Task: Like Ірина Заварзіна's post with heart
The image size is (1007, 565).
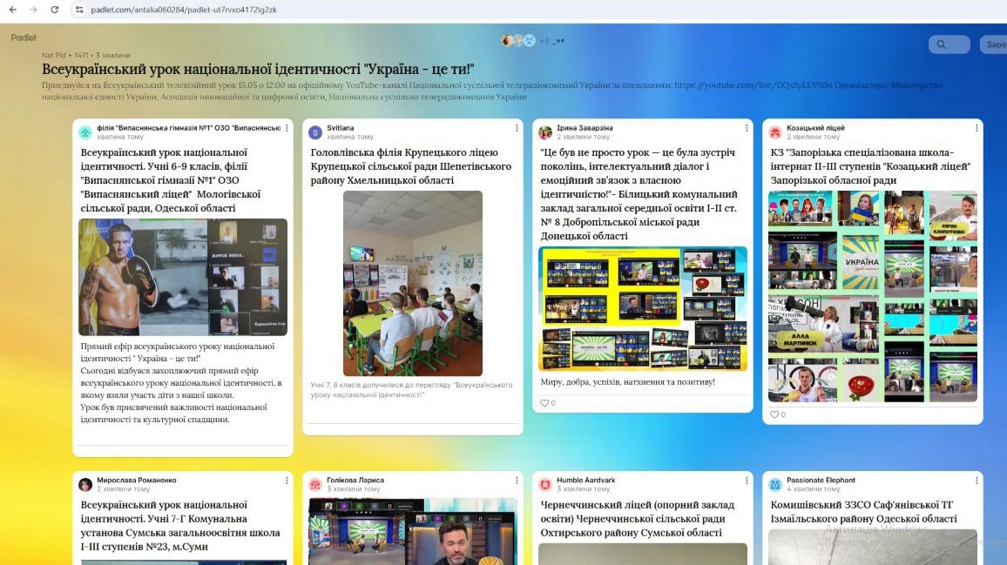Action: [x=544, y=403]
